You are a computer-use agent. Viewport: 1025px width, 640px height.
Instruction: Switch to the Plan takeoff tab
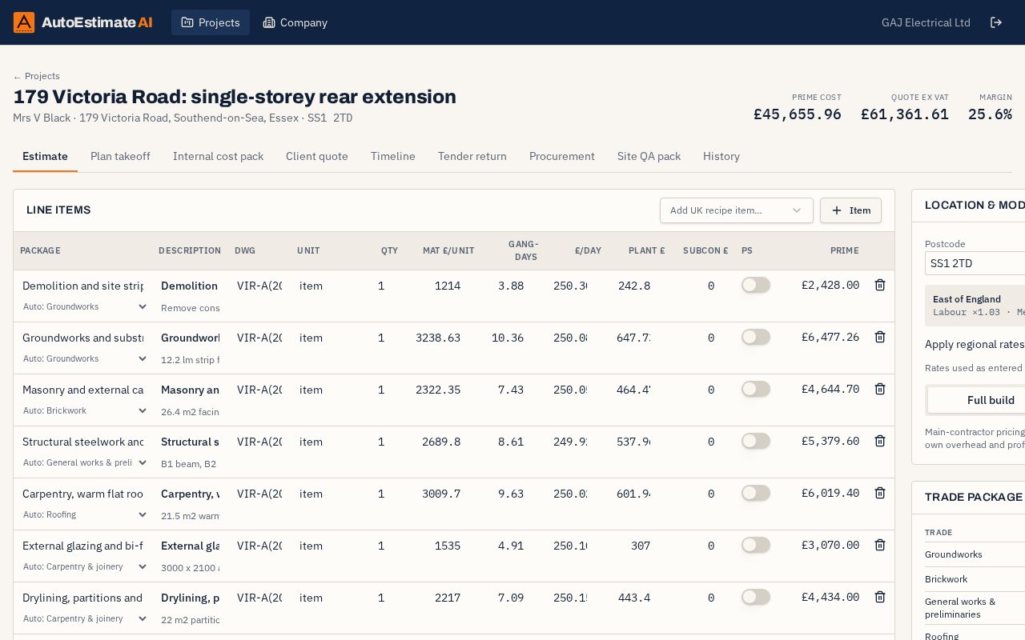pyautogui.click(x=120, y=156)
